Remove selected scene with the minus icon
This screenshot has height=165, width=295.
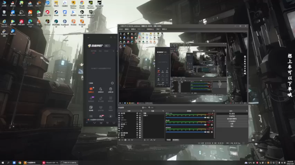pyautogui.click(x=148, y=140)
